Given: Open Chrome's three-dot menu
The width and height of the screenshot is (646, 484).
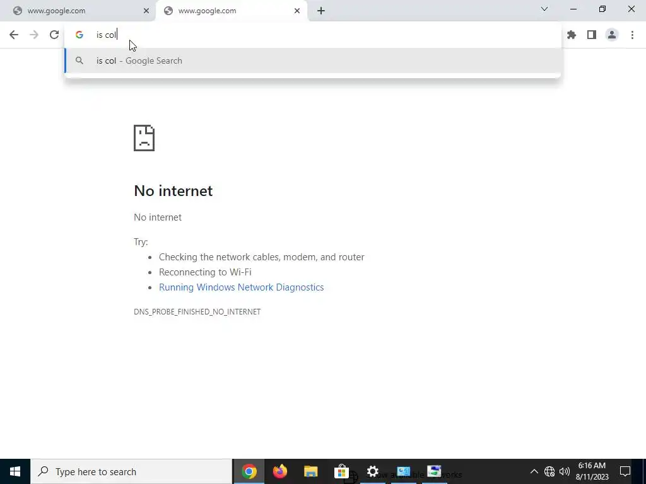Looking at the screenshot, I should [x=632, y=35].
